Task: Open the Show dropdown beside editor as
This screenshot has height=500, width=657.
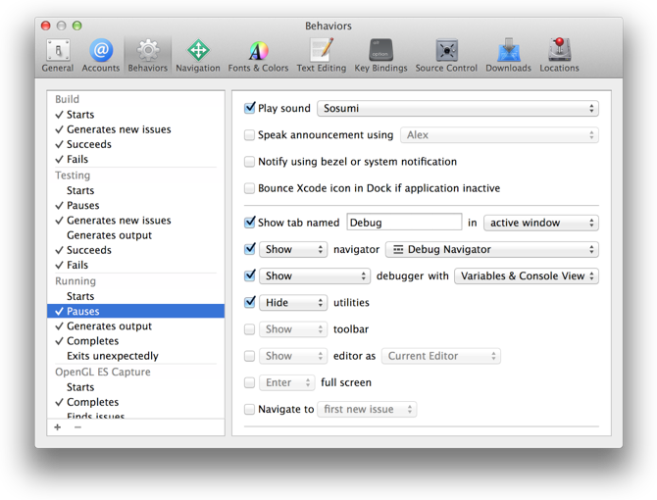Action: (293, 356)
